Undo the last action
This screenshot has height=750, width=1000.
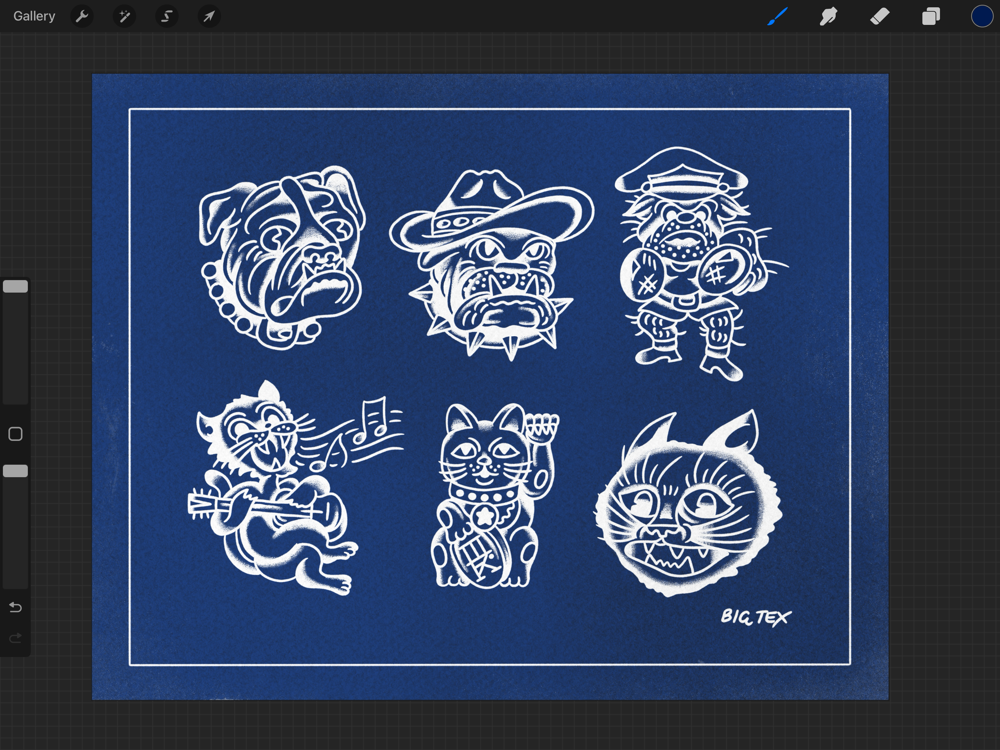15,607
